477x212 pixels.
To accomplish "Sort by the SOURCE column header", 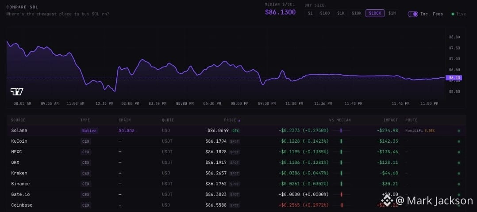I will point(18,120).
